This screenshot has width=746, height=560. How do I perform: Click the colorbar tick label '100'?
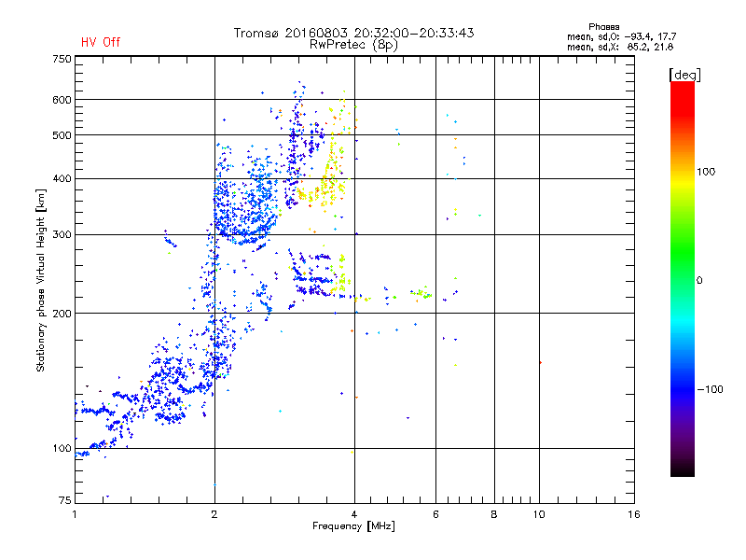[706, 172]
